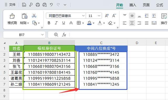The width and height of the screenshot is (168, 100).
Task: Click the Save icon in quick toolbar
Action: pos(24,5)
